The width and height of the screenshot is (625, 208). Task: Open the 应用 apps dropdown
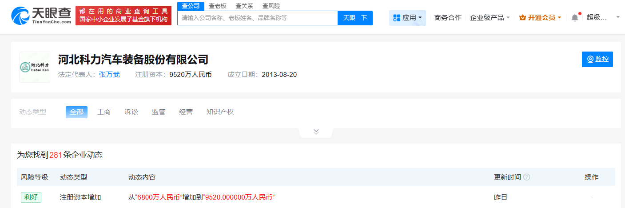click(x=407, y=18)
